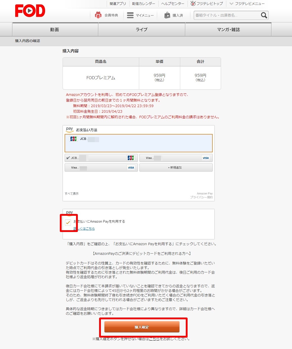Click the 初回料金発生日：2019/04/23 text
Viewport: 292px width, 349px height.
[98, 111]
